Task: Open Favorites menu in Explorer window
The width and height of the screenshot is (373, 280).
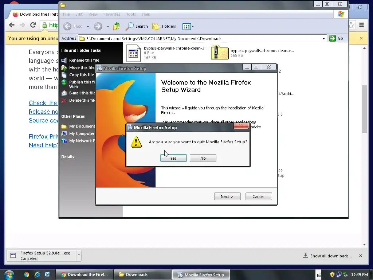Action: pos(111,14)
